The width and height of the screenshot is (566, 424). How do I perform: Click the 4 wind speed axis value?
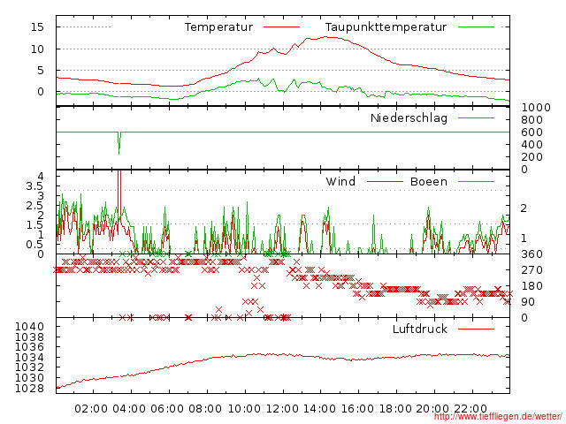41,177
